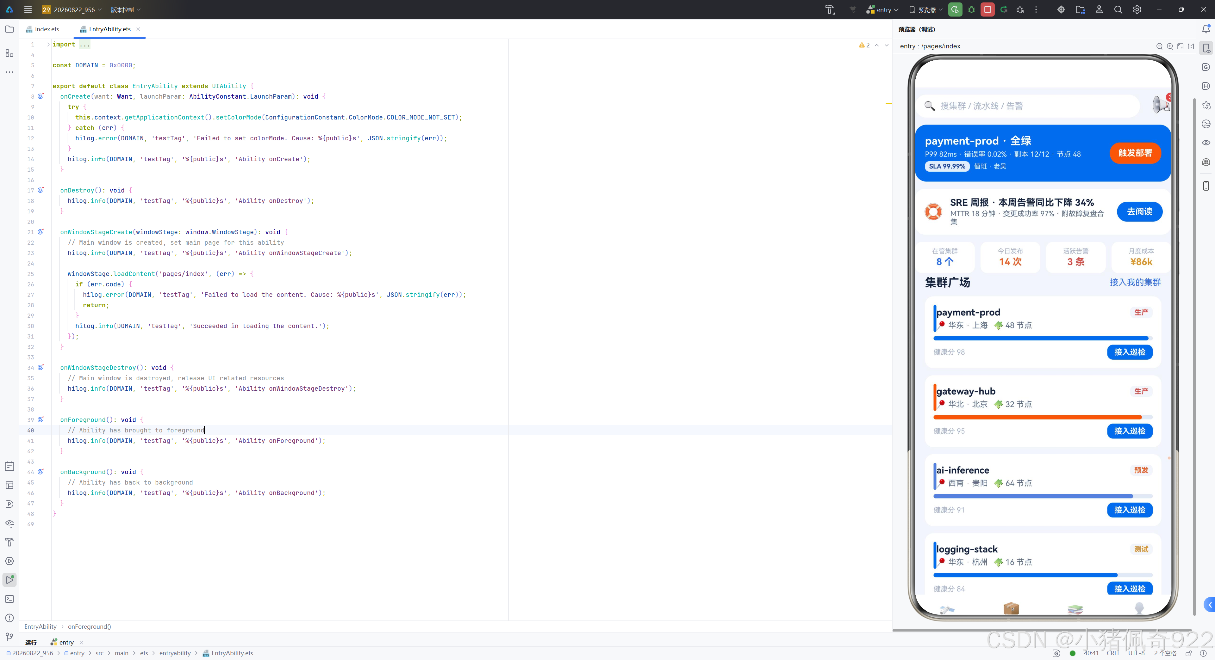The width and height of the screenshot is (1215, 660).
Task: Click the more tools ellipsis in sidebar
Action: [x=9, y=72]
